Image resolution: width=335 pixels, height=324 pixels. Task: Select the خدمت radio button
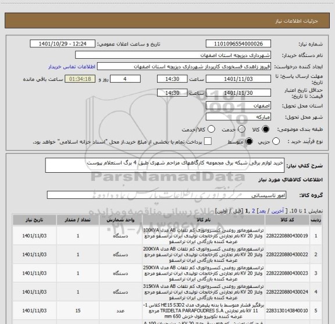coord(241,129)
